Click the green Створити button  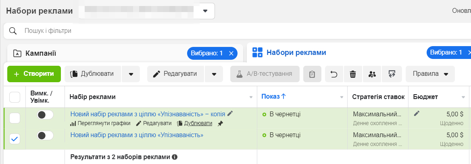pos(34,74)
